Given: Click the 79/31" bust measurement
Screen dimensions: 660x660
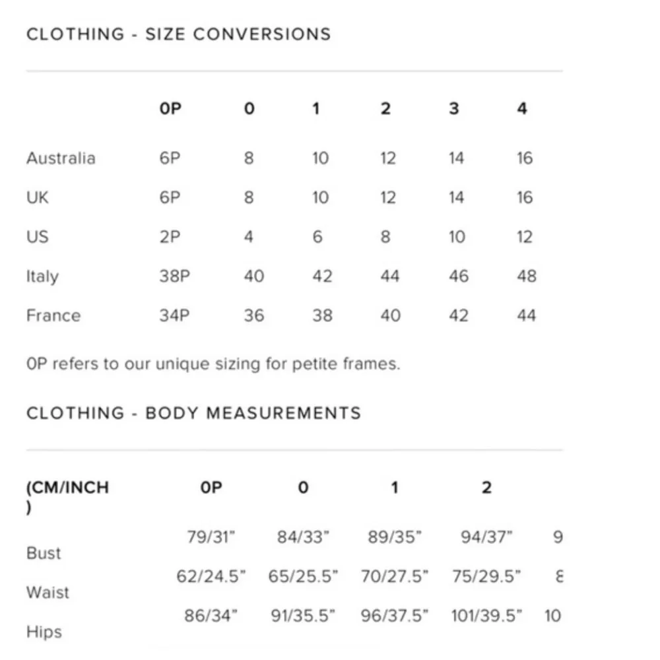Looking at the screenshot, I should pos(211,537).
